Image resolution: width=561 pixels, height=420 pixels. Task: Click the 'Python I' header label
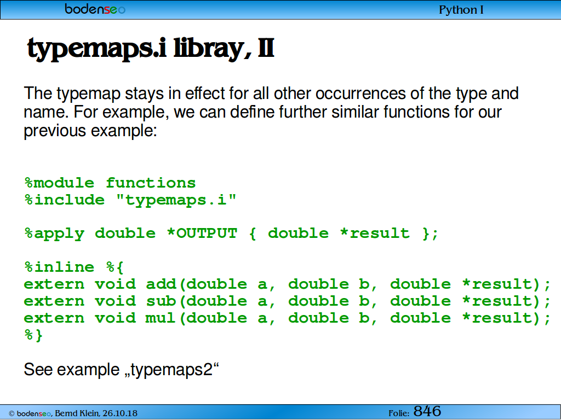(x=461, y=10)
